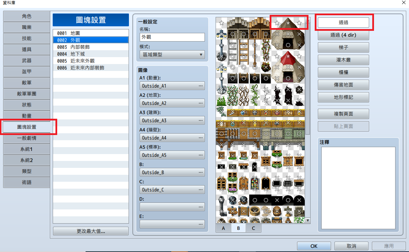Click the wooden signpost tile
This screenshot has height=252, width=409.
(x=233, y=211)
